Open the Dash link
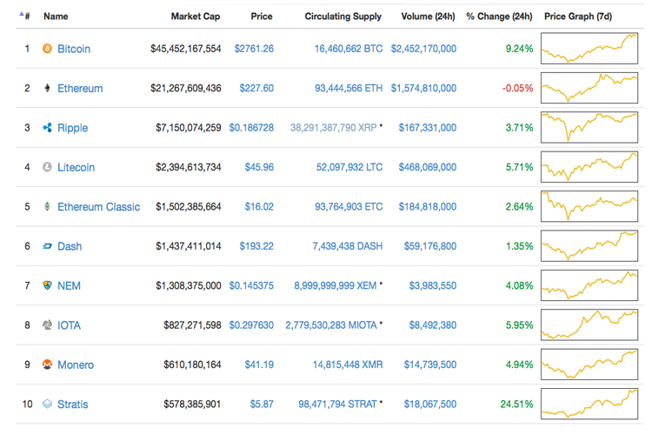The height and width of the screenshot is (435, 652). 70,246
